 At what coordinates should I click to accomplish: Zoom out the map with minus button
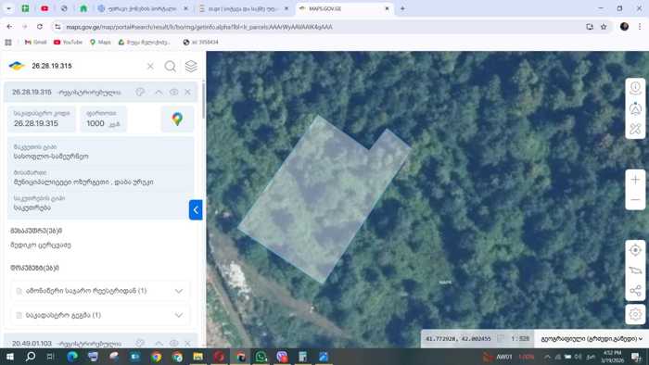[635, 200]
